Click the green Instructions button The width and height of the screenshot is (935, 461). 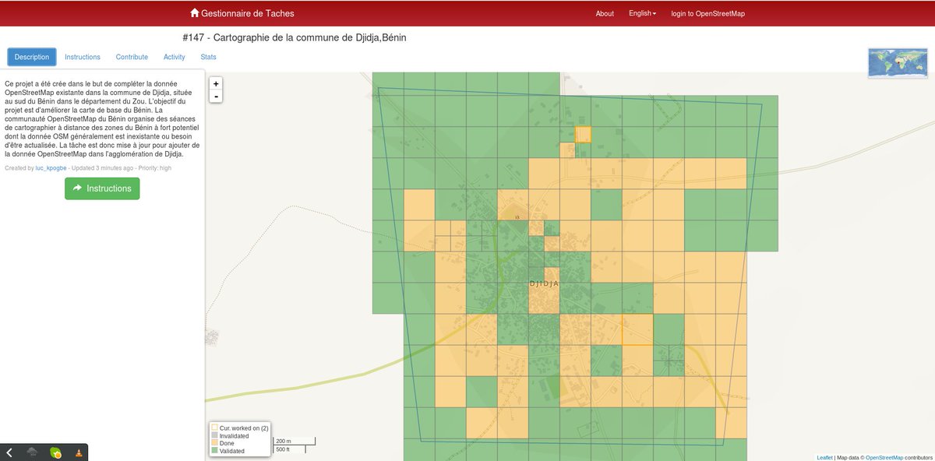coord(102,188)
